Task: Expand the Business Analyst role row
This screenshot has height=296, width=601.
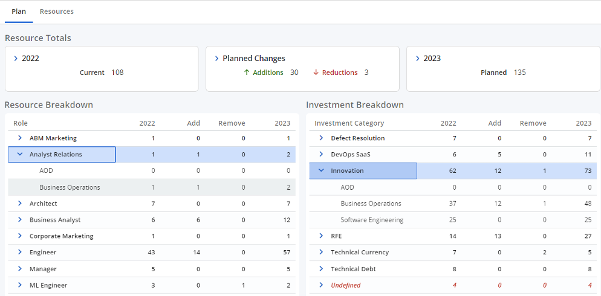Action: [x=19, y=220]
